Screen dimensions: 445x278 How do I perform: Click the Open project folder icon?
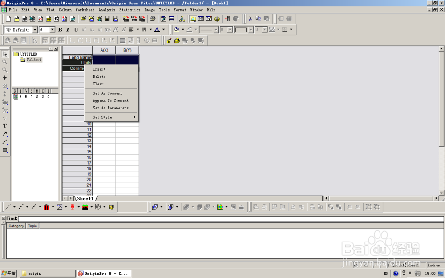83,19
